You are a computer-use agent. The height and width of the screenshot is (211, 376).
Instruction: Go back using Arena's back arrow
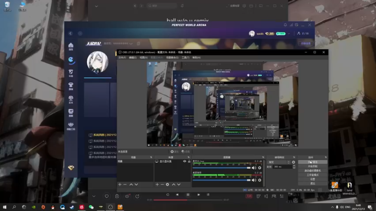(x=70, y=33)
